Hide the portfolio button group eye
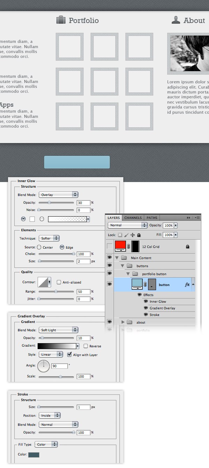 [110, 274]
